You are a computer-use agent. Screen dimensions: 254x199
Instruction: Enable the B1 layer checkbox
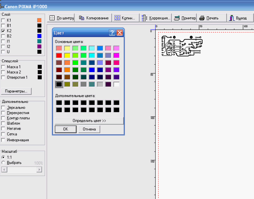pyautogui.click(x=3, y=26)
